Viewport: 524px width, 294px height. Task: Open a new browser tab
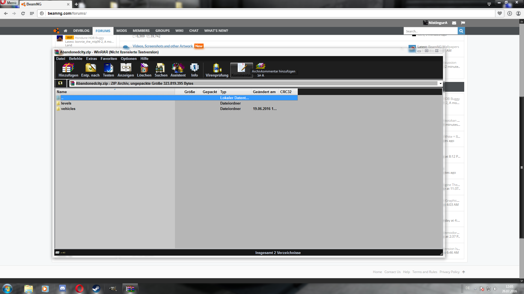76,4
